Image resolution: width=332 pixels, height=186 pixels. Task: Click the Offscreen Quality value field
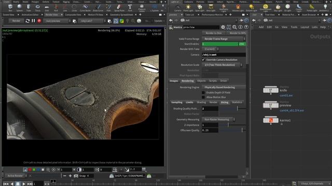210,130
